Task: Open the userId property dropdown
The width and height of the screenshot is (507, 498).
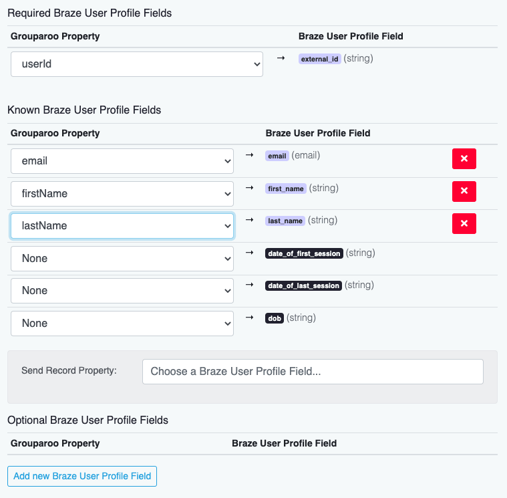Action: (x=136, y=64)
